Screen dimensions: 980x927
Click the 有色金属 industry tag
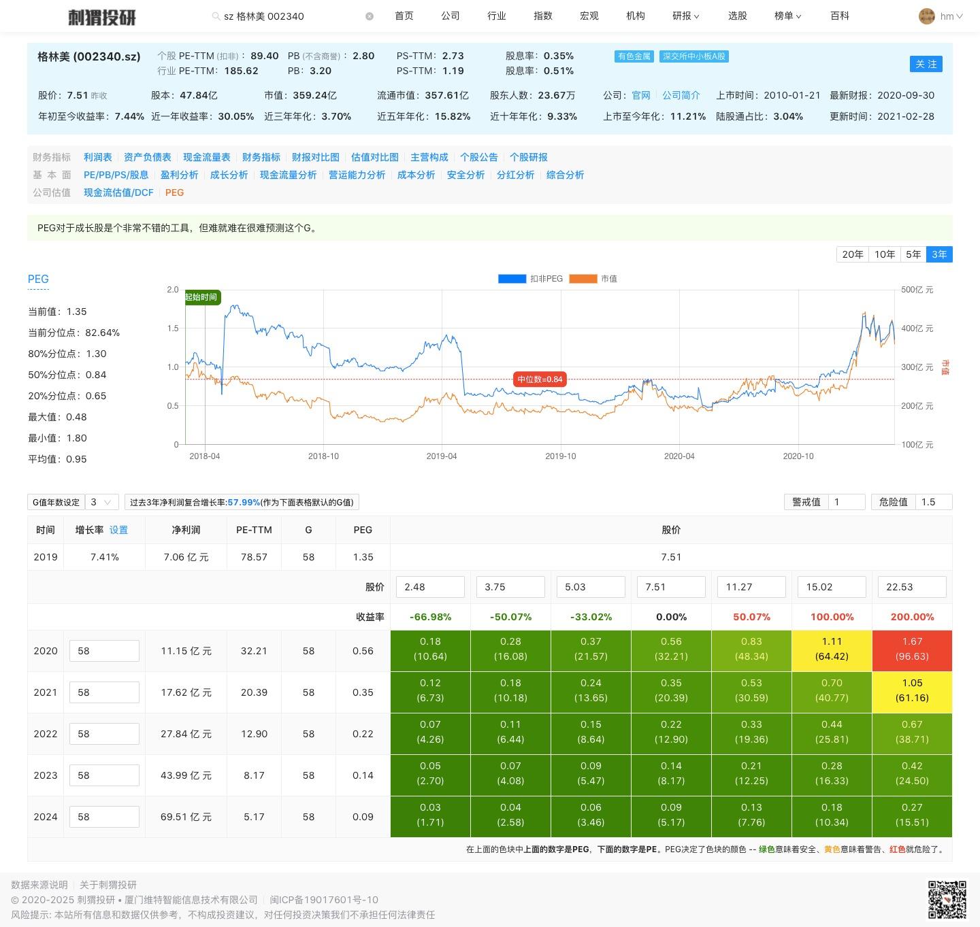click(x=634, y=56)
